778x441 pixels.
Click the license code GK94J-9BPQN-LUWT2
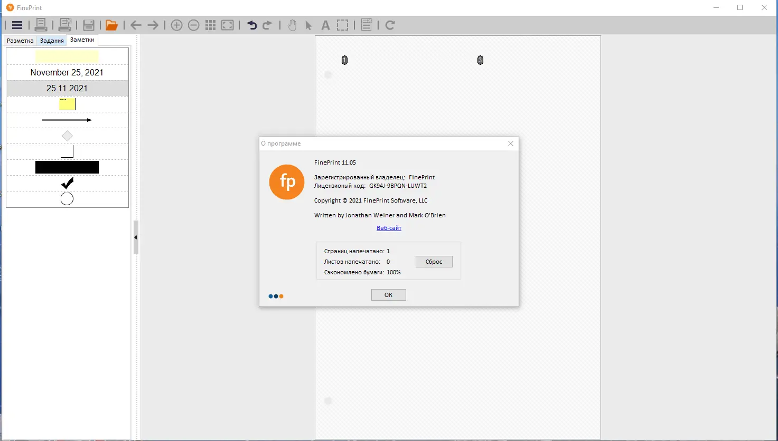(x=398, y=186)
